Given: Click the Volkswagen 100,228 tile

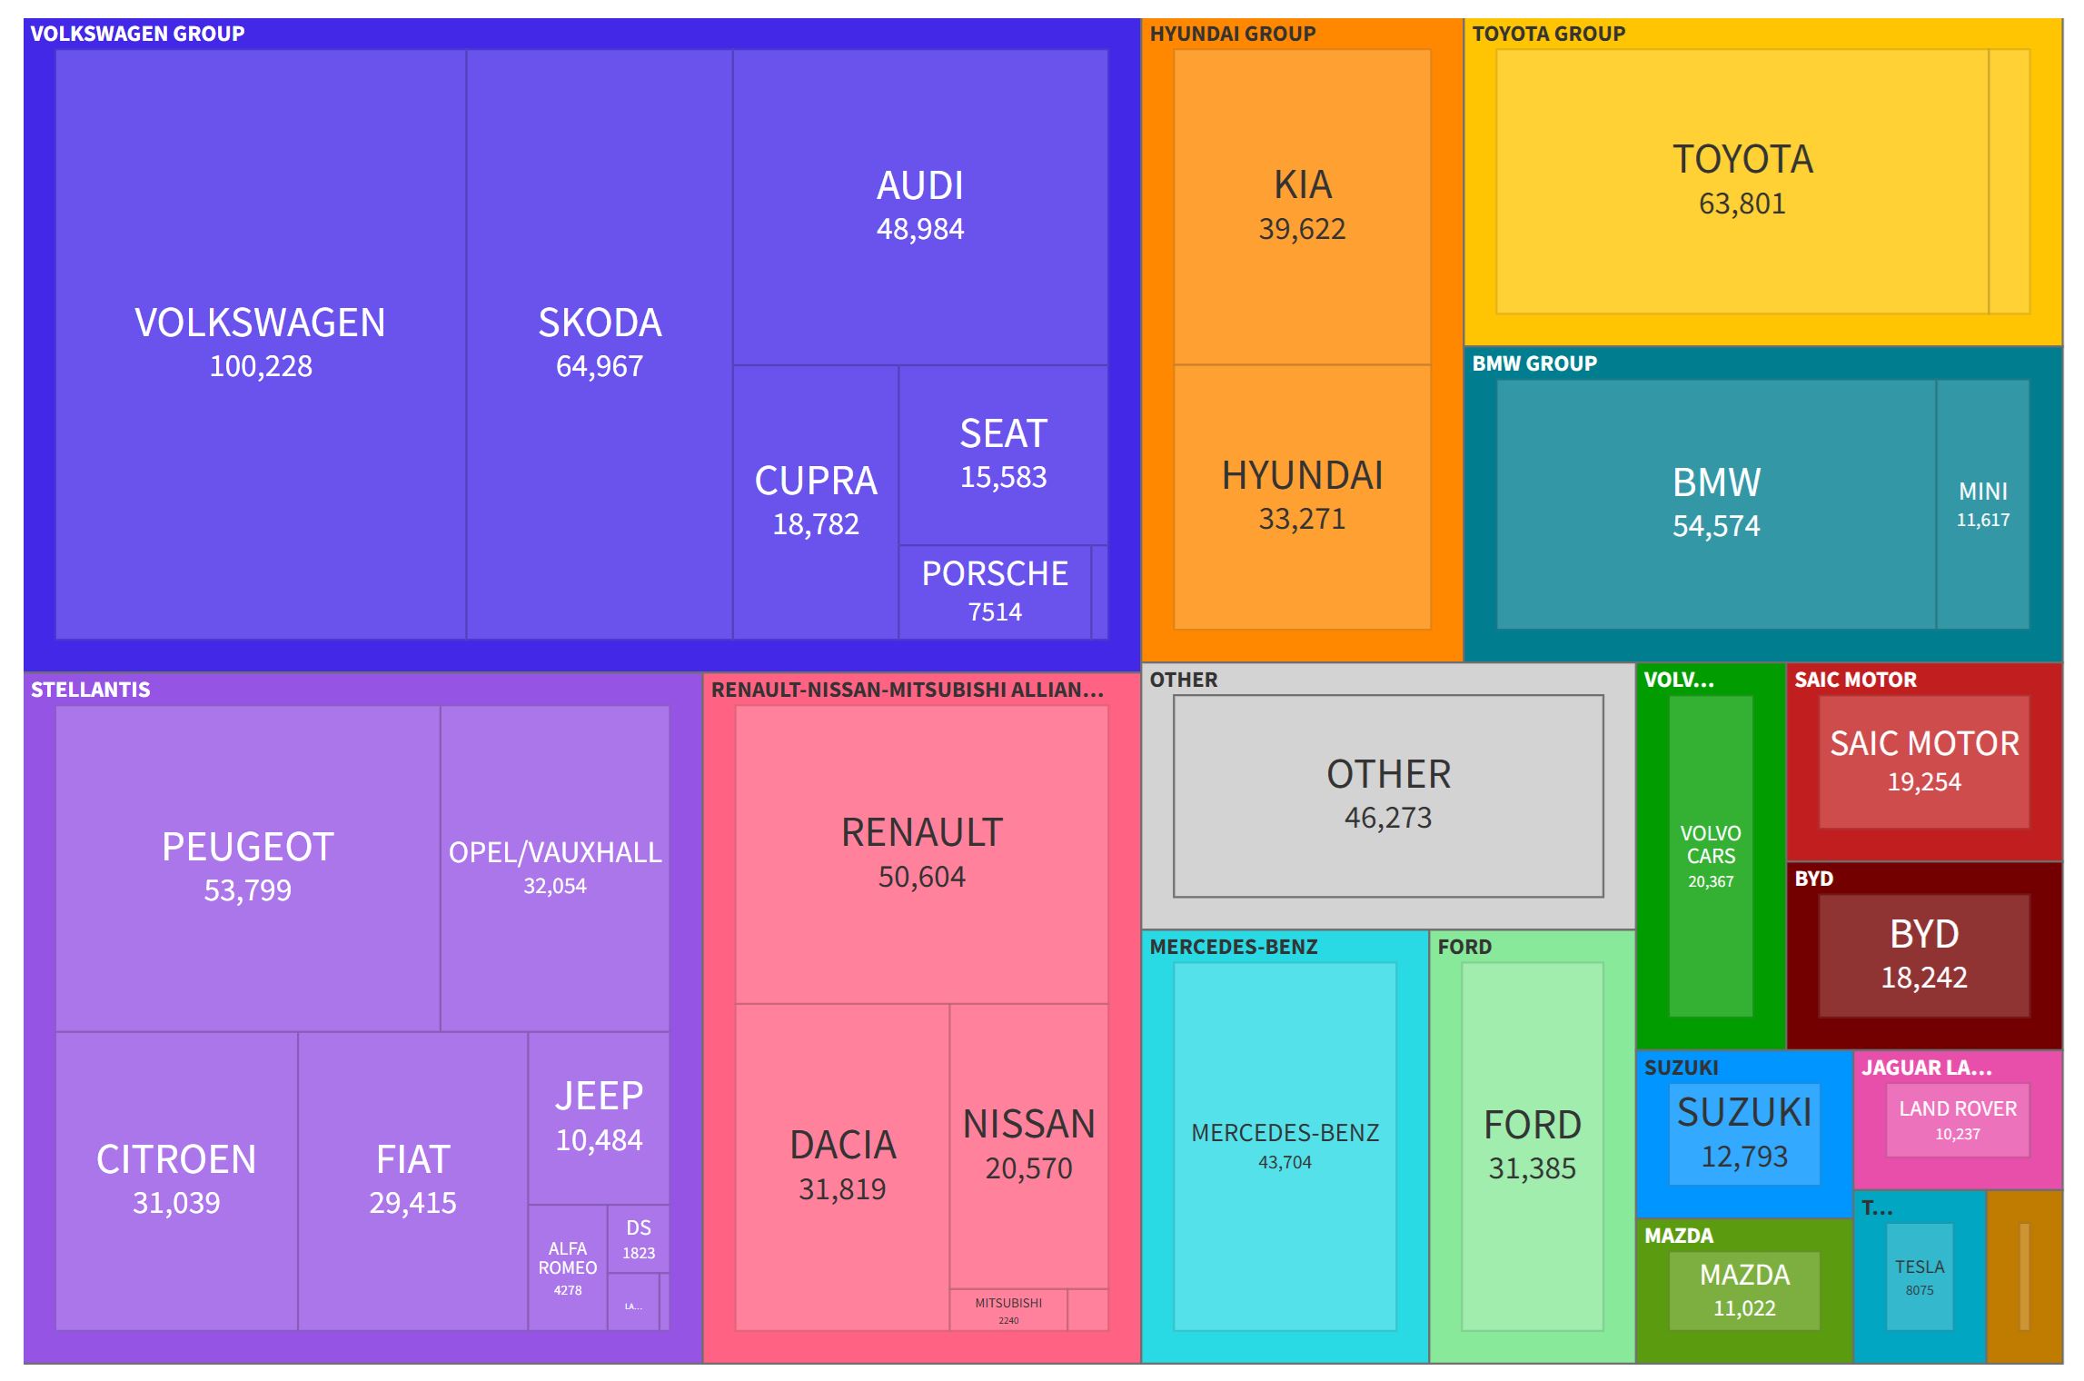Looking at the screenshot, I should (261, 343).
